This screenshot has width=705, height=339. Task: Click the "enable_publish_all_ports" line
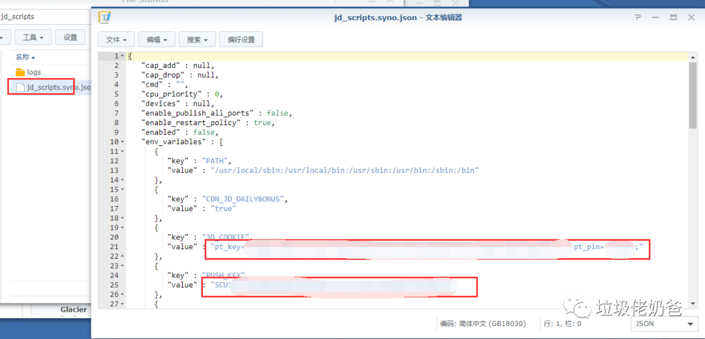click(x=217, y=113)
